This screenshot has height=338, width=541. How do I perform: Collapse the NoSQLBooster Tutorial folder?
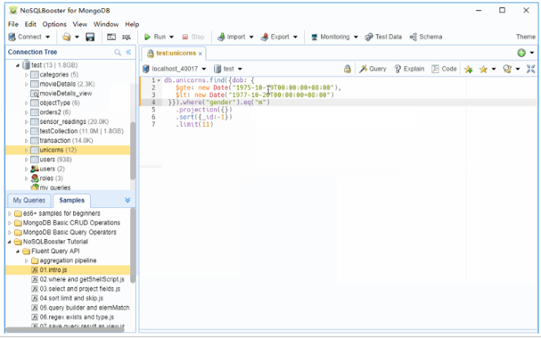pyautogui.click(x=10, y=242)
